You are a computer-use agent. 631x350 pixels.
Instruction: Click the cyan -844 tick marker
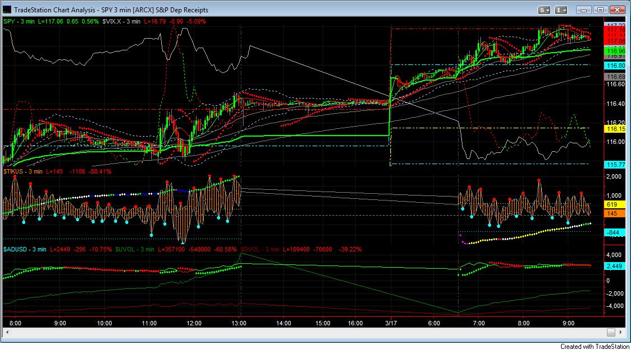click(x=615, y=232)
